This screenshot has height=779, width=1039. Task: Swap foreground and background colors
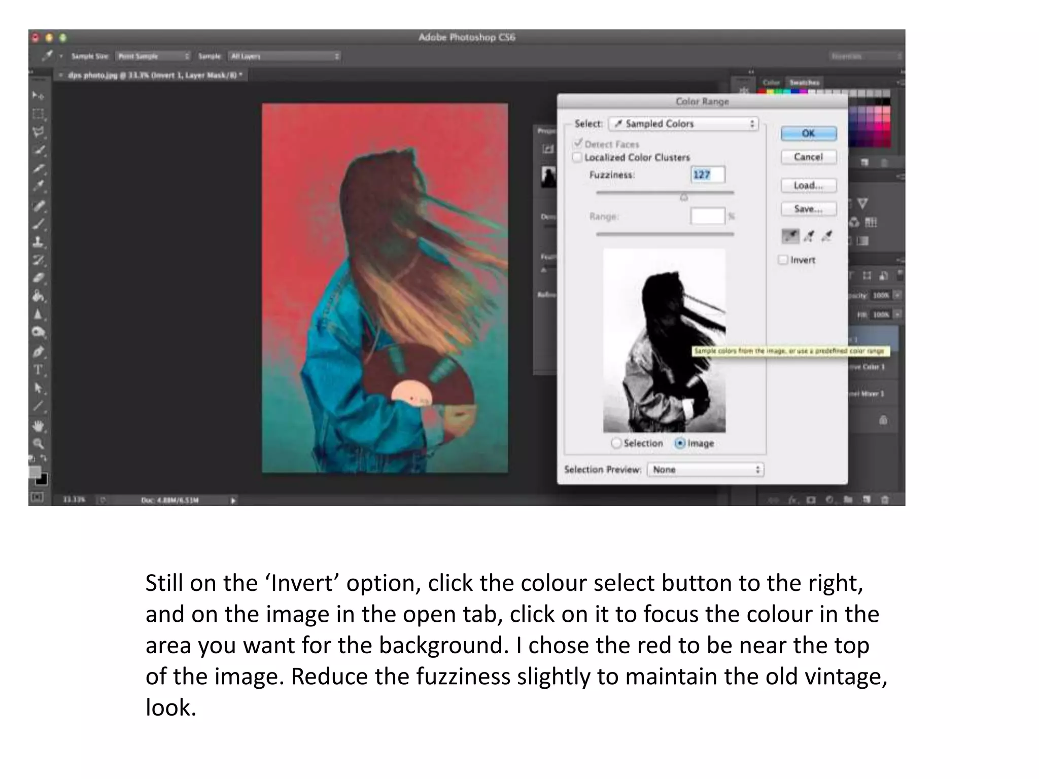(x=44, y=459)
